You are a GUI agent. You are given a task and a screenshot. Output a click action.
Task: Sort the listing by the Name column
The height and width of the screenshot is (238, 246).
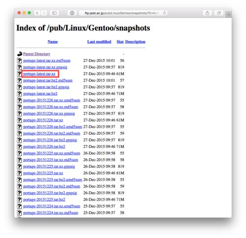point(53,42)
